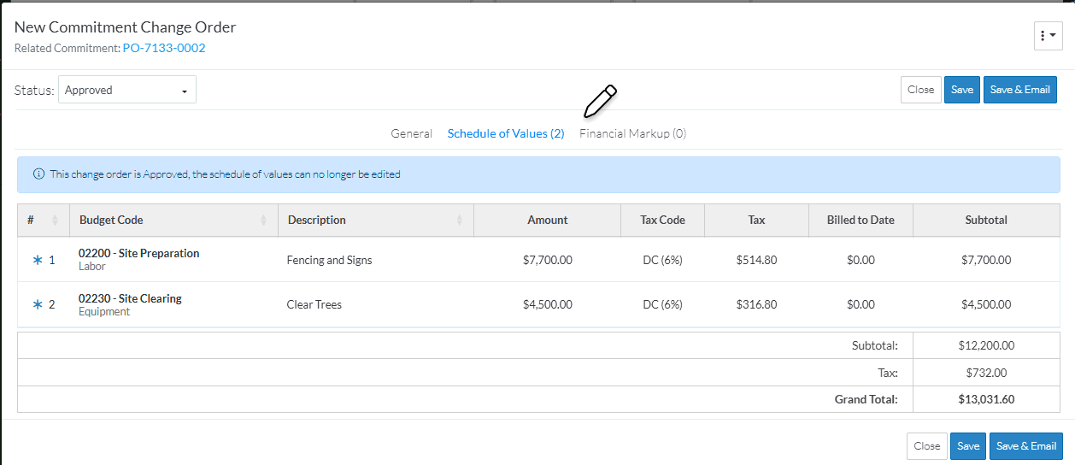Click the top Close button
The width and height of the screenshot is (1075, 465).
920,90
